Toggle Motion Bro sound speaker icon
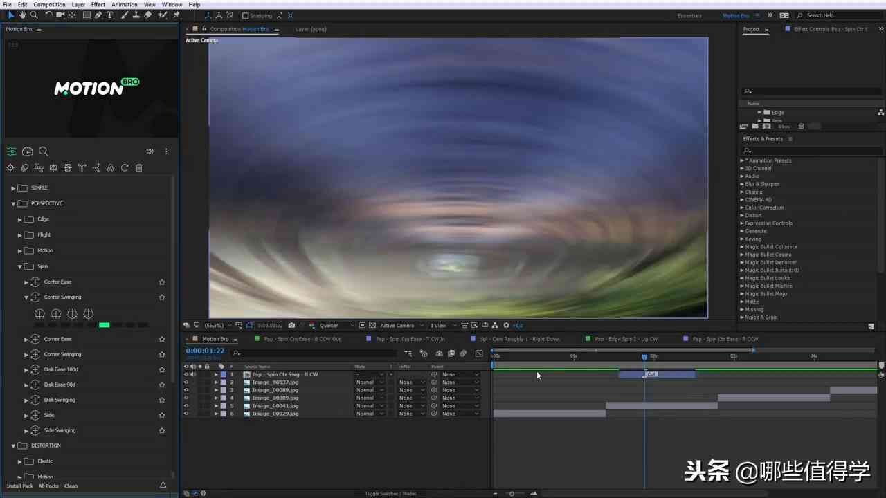 (150, 151)
